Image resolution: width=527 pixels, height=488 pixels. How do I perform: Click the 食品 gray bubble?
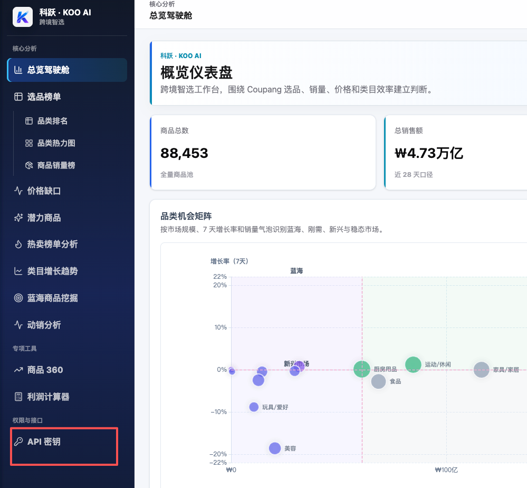tap(378, 381)
